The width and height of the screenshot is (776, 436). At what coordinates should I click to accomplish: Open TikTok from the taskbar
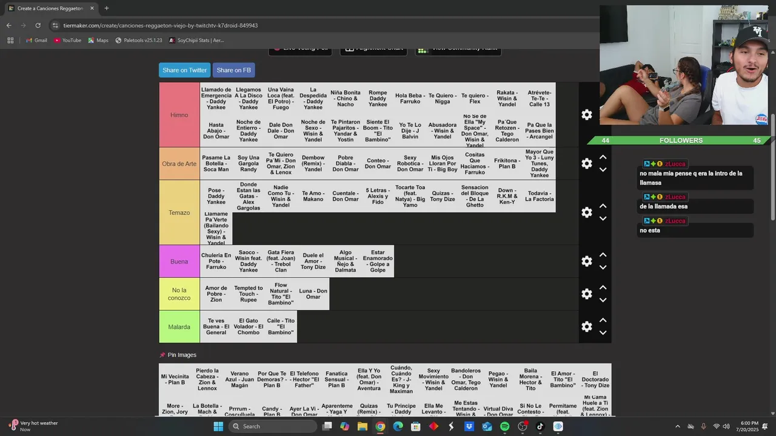point(540,426)
